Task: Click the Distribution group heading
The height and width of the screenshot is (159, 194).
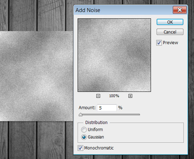Action: pyautogui.click(x=96, y=123)
